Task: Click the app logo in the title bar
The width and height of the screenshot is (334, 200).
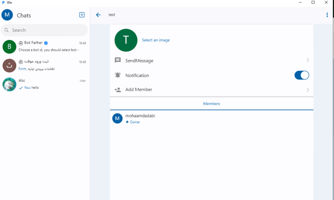Action: (x=3, y=2)
